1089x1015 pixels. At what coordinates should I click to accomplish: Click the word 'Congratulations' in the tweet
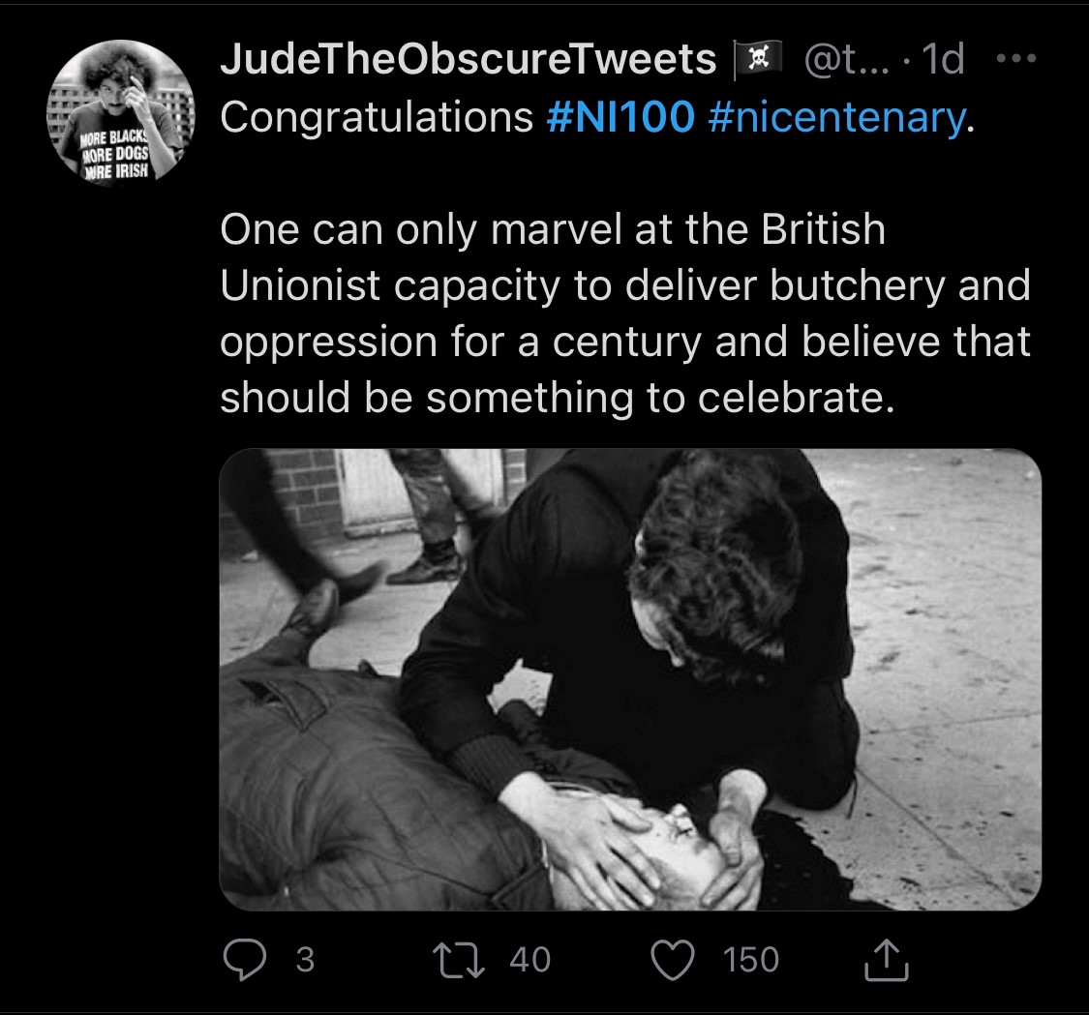click(x=377, y=118)
